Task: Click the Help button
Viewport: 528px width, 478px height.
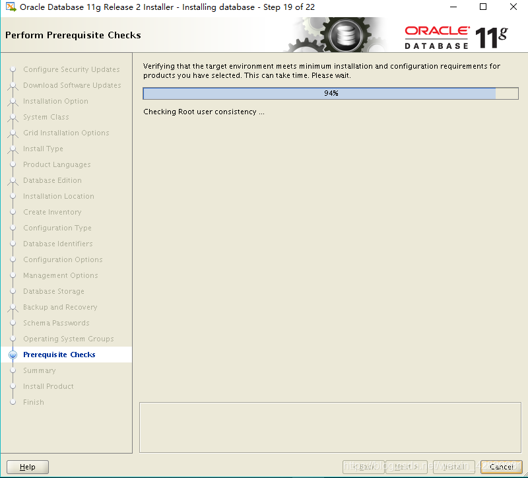Action: click(28, 467)
